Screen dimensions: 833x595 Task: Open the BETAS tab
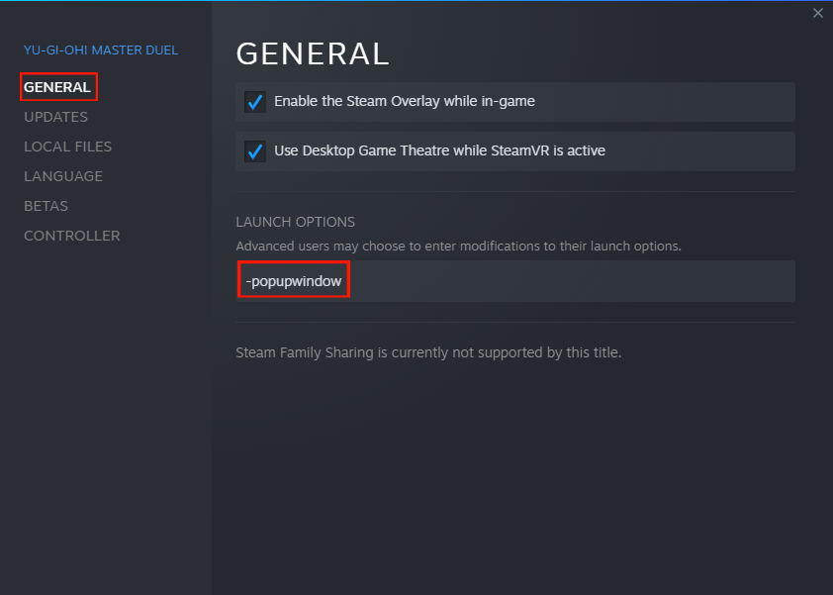(x=46, y=206)
